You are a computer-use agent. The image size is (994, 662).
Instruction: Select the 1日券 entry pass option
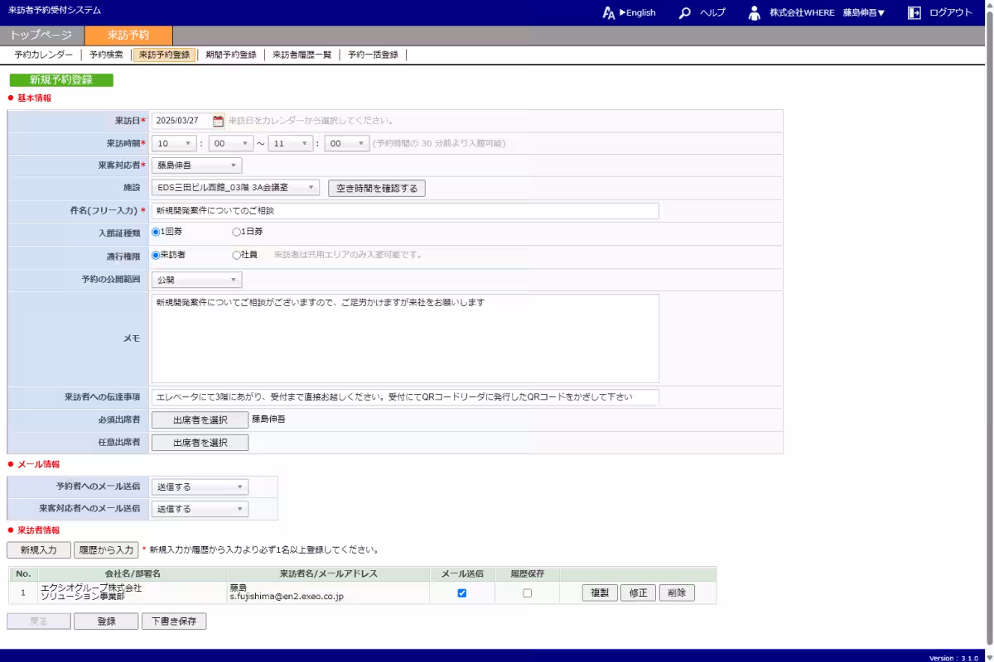236,232
